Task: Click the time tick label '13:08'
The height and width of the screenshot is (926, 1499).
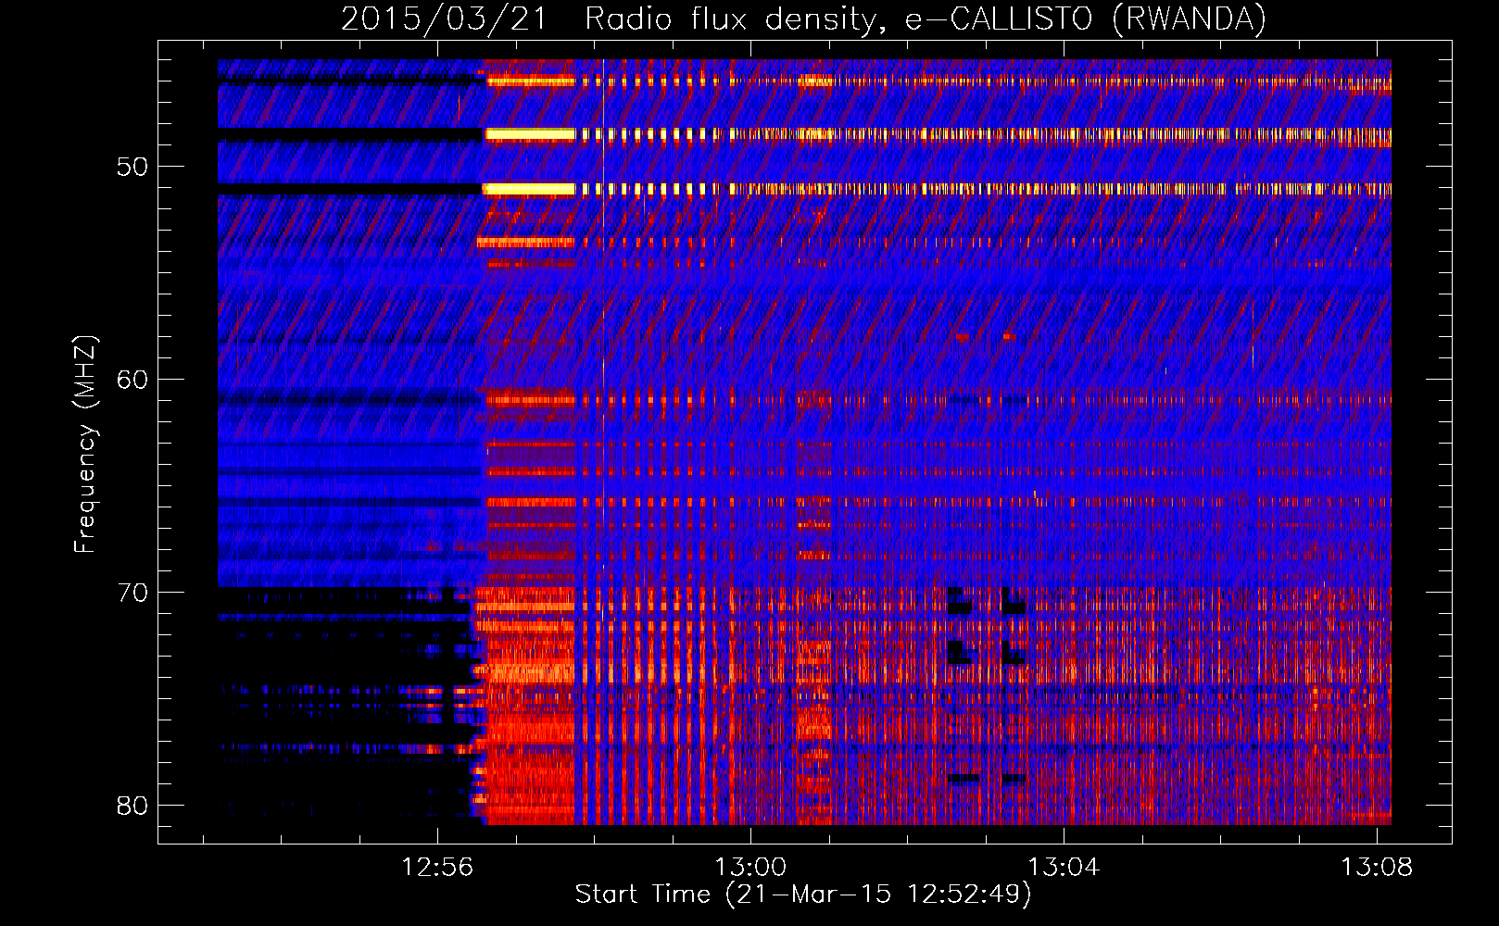Action: (1377, 867)
